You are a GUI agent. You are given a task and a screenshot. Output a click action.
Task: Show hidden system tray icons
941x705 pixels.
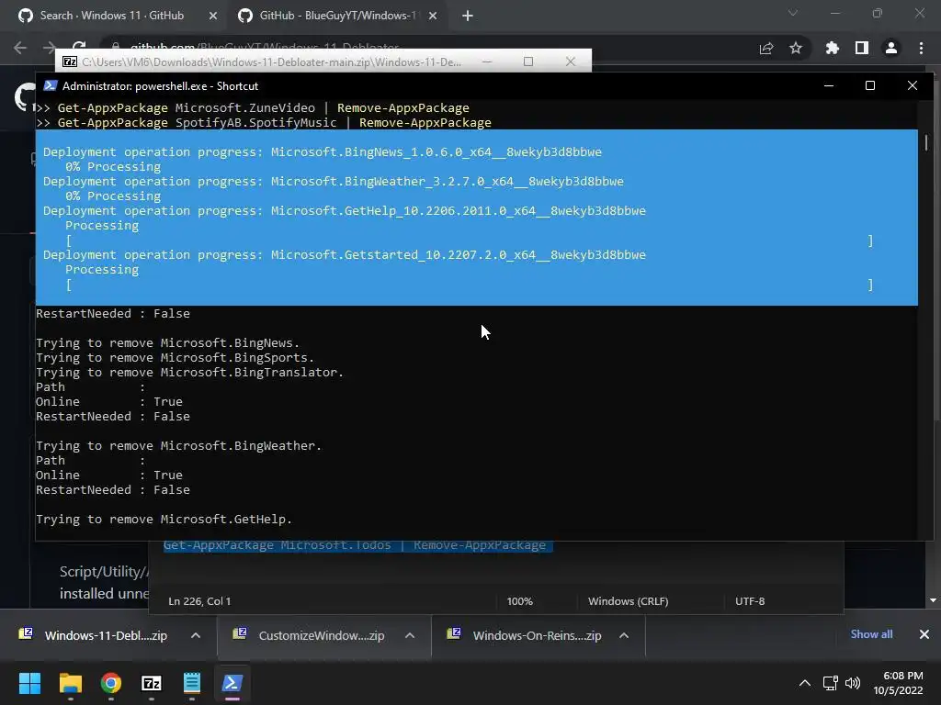(x=805, y=683)
